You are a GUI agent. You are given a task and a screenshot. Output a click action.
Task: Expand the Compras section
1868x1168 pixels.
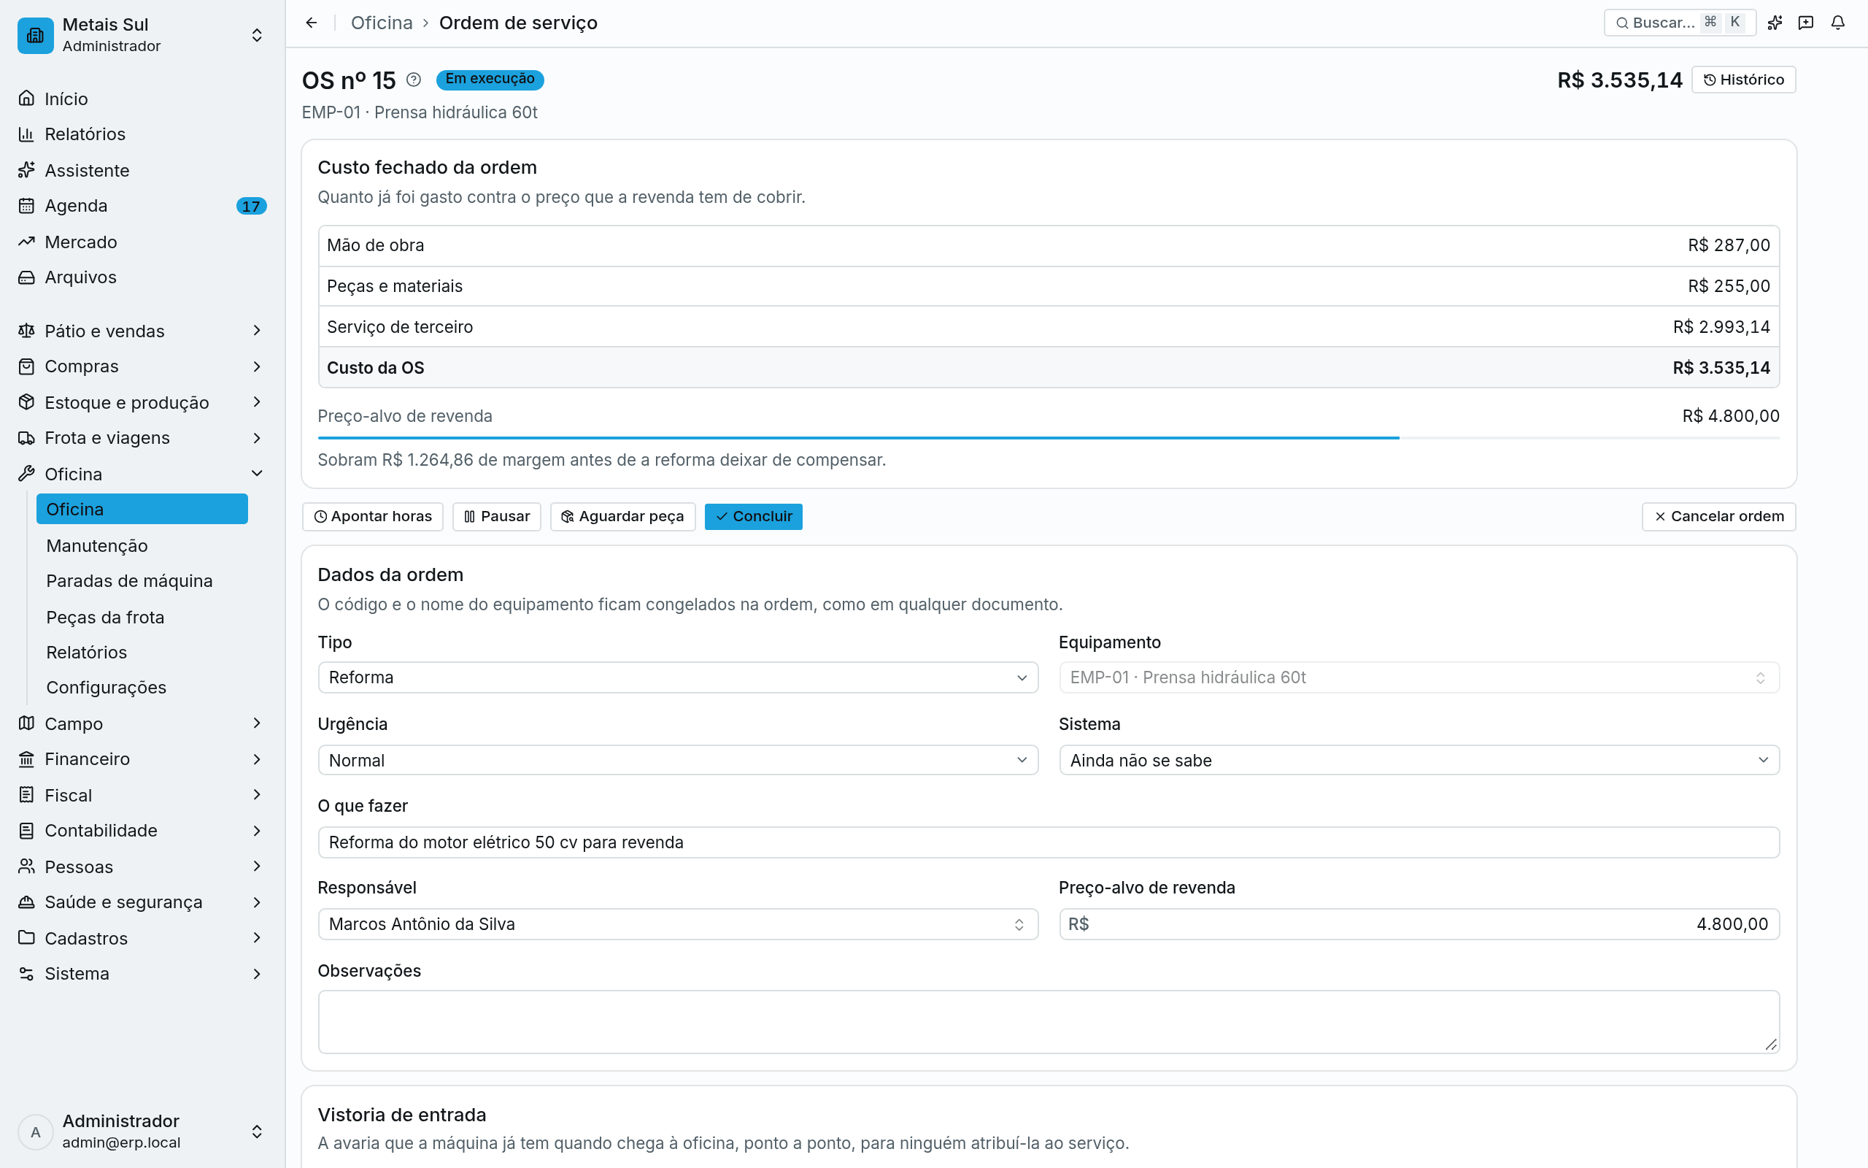click(142, 366)
